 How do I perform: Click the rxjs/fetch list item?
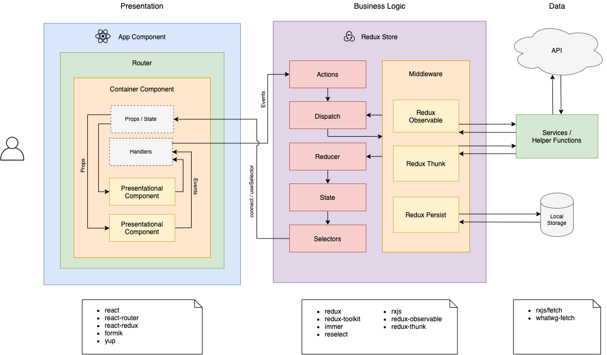click(549, 310)
